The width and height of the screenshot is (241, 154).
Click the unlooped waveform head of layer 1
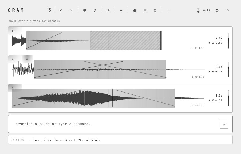tap(18, 41)
